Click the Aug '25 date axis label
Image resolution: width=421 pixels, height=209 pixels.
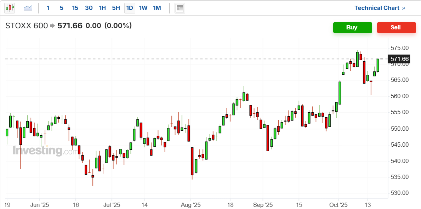coord(190,205)
